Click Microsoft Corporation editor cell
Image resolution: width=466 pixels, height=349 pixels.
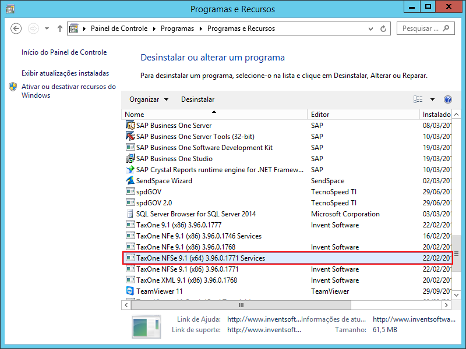pyautogui.click(x=345, y=213)
